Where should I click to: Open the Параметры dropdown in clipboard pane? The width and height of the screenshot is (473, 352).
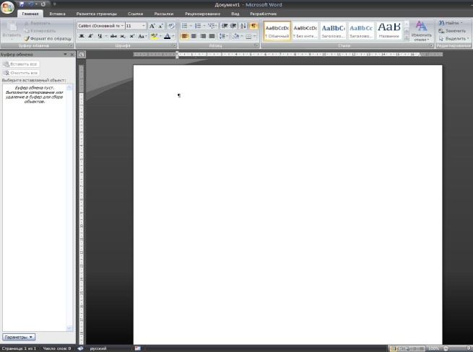pyautogui.click(x=19, y=337)
